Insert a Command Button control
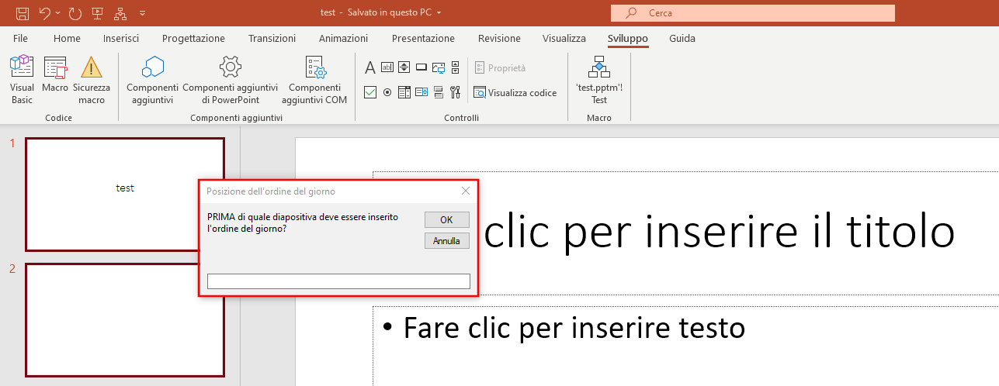The image size is (999, 386). click(x=421, y=67)
